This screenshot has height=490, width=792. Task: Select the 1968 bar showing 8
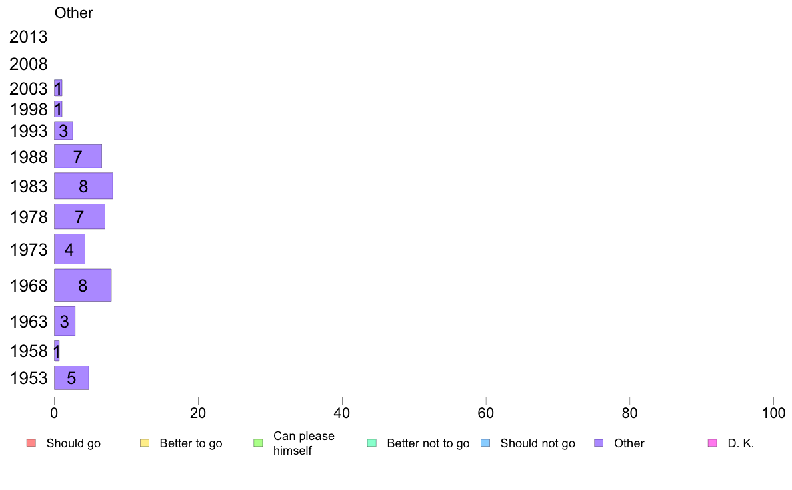83,286
